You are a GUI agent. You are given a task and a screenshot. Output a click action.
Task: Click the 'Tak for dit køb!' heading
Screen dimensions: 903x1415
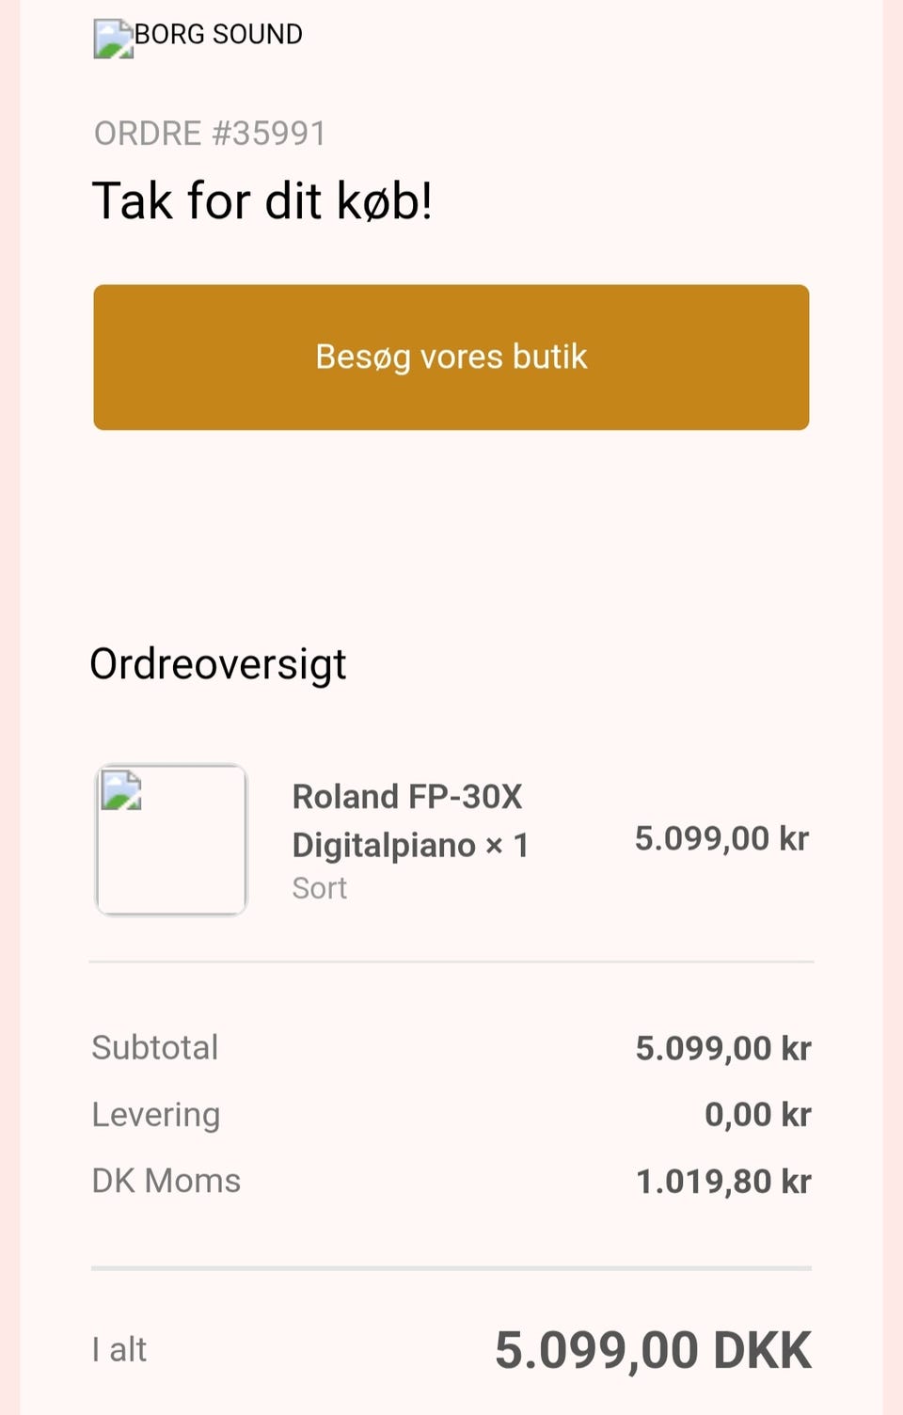[x=262, y=201]
